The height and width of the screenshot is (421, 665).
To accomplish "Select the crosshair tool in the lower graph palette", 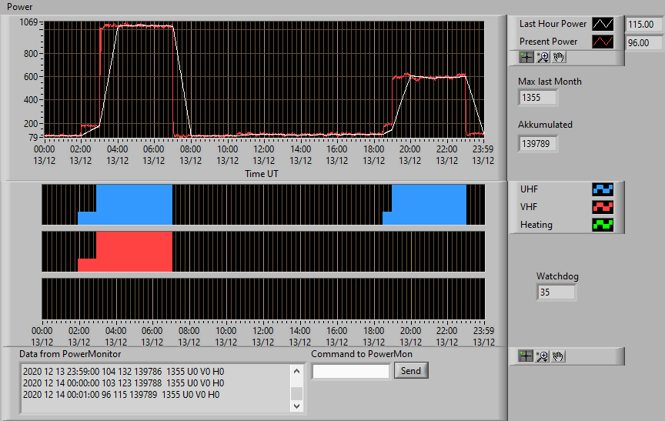I will click(526, 356).
